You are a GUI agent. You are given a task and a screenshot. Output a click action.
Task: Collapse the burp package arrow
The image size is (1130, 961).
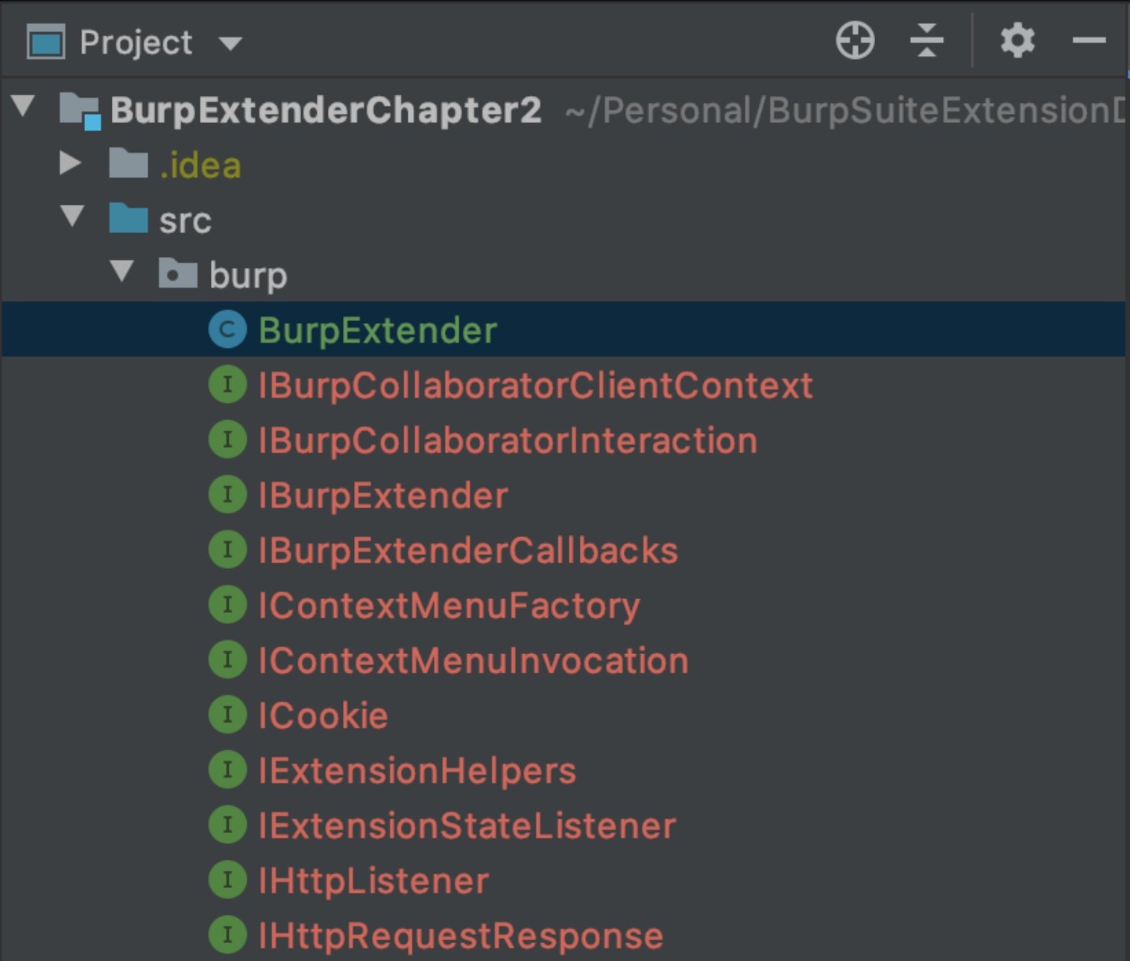[121, 271]
